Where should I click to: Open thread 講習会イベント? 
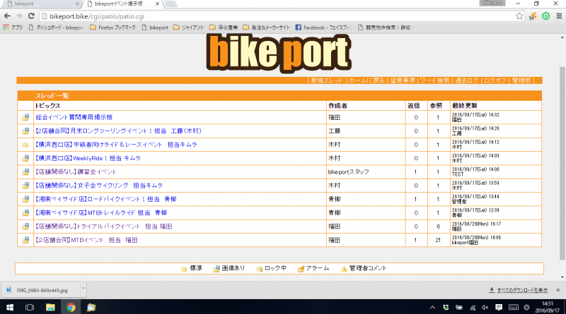click(76, 172)
